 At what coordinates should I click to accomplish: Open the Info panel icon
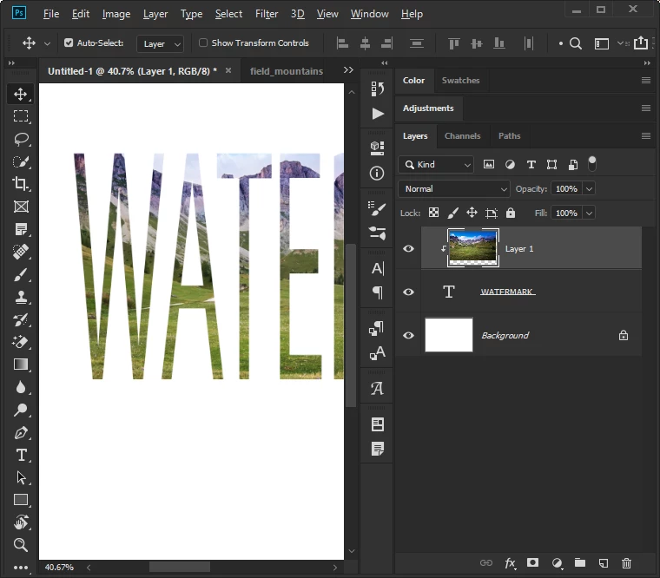pyautogui.click(x=377, y=173)
